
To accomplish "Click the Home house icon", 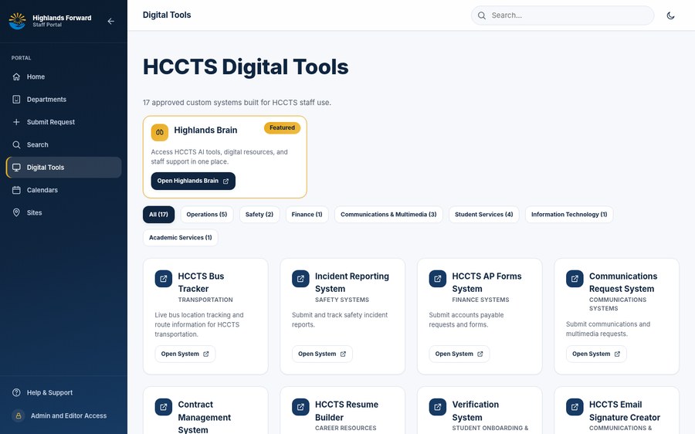I will 16,76.
